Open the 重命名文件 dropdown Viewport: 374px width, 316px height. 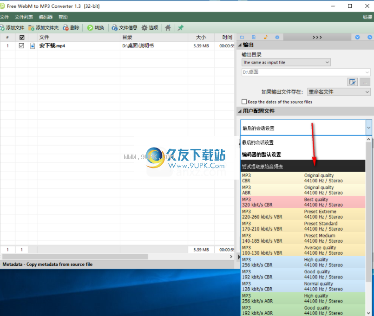coord(339,92)
